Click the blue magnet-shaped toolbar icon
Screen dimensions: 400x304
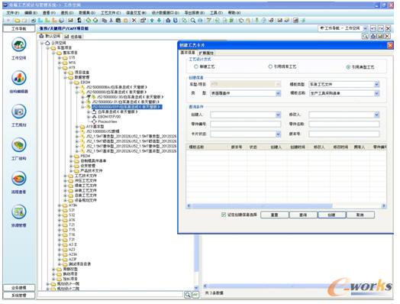pos(176,21)
